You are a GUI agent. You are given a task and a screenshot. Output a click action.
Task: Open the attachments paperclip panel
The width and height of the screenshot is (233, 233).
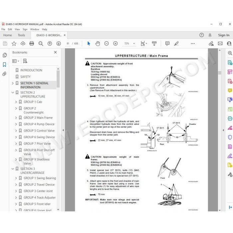4,74
